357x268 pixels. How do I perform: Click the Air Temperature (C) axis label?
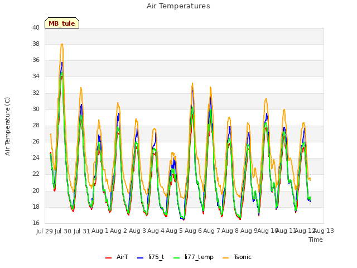click(7, 126)
